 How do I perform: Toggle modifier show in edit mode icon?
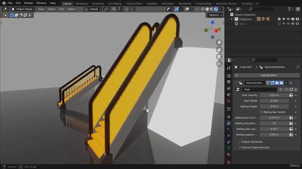tap(272, 83)
